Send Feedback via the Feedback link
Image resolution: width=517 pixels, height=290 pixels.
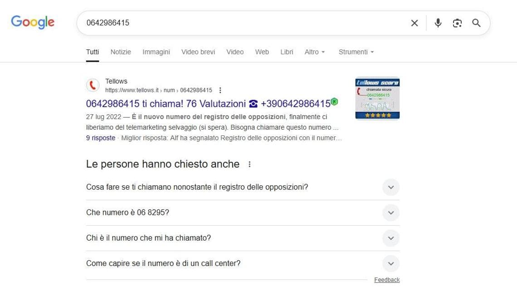click(387, 280)
